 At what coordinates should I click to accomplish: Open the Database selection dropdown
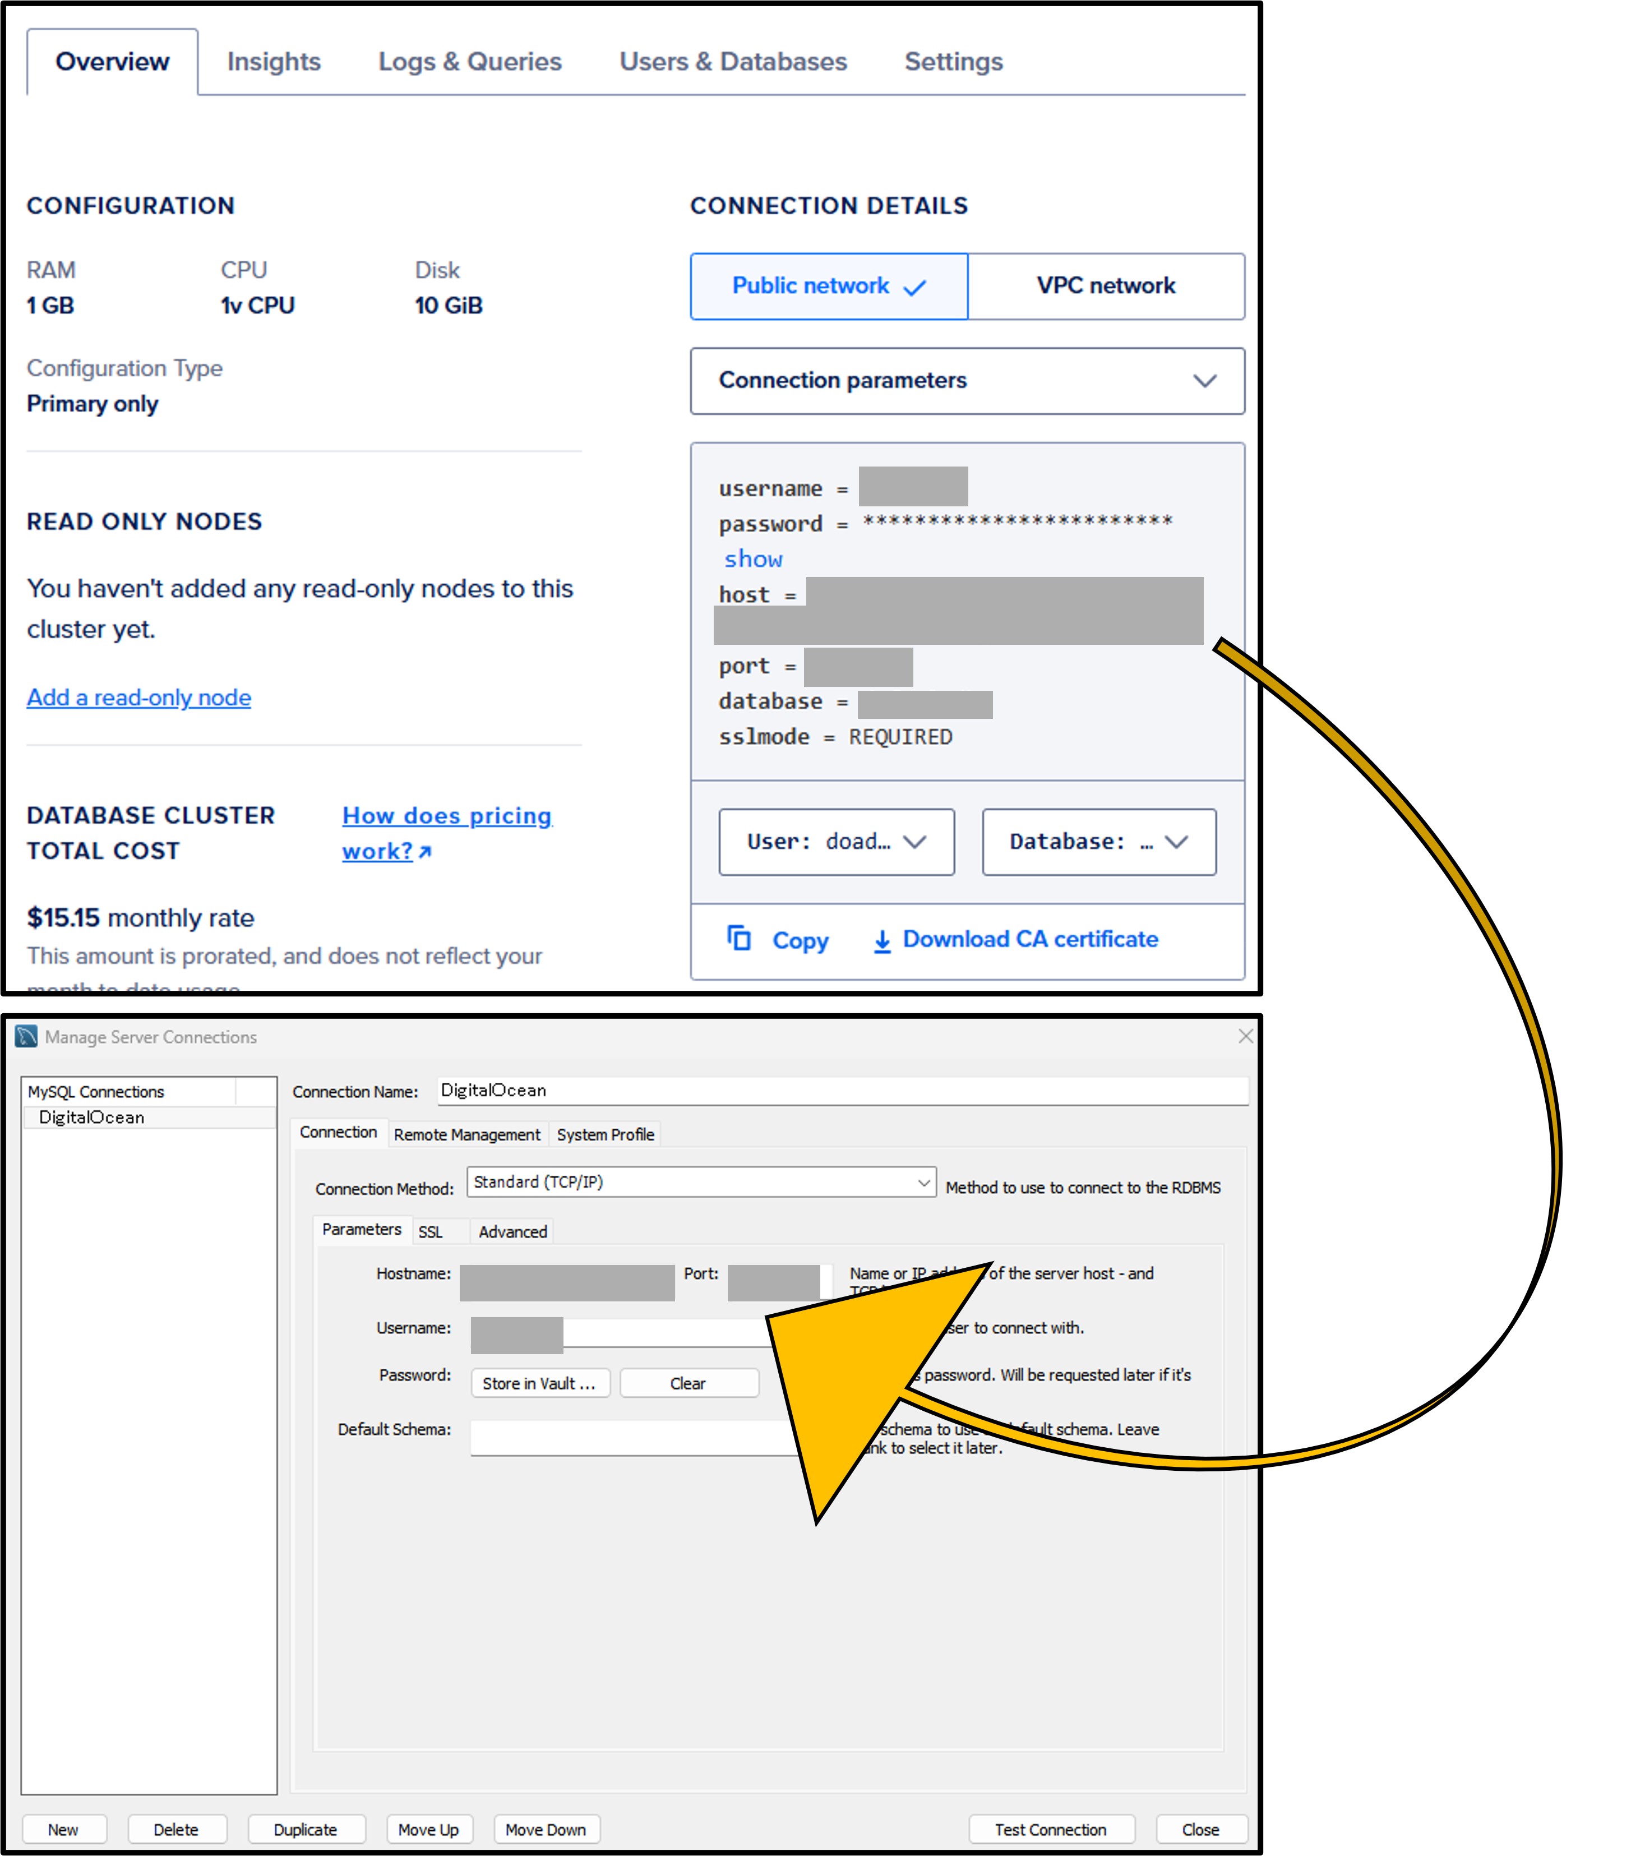[x=1098, y=842]
